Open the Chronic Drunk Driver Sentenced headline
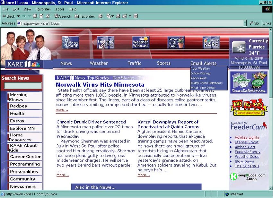 (x=91, y=122)
